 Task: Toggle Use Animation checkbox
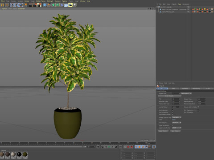tap(173, 110)
